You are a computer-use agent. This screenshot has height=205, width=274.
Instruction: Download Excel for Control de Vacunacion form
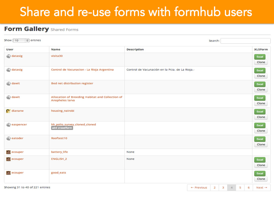click(x=260, y=70)
